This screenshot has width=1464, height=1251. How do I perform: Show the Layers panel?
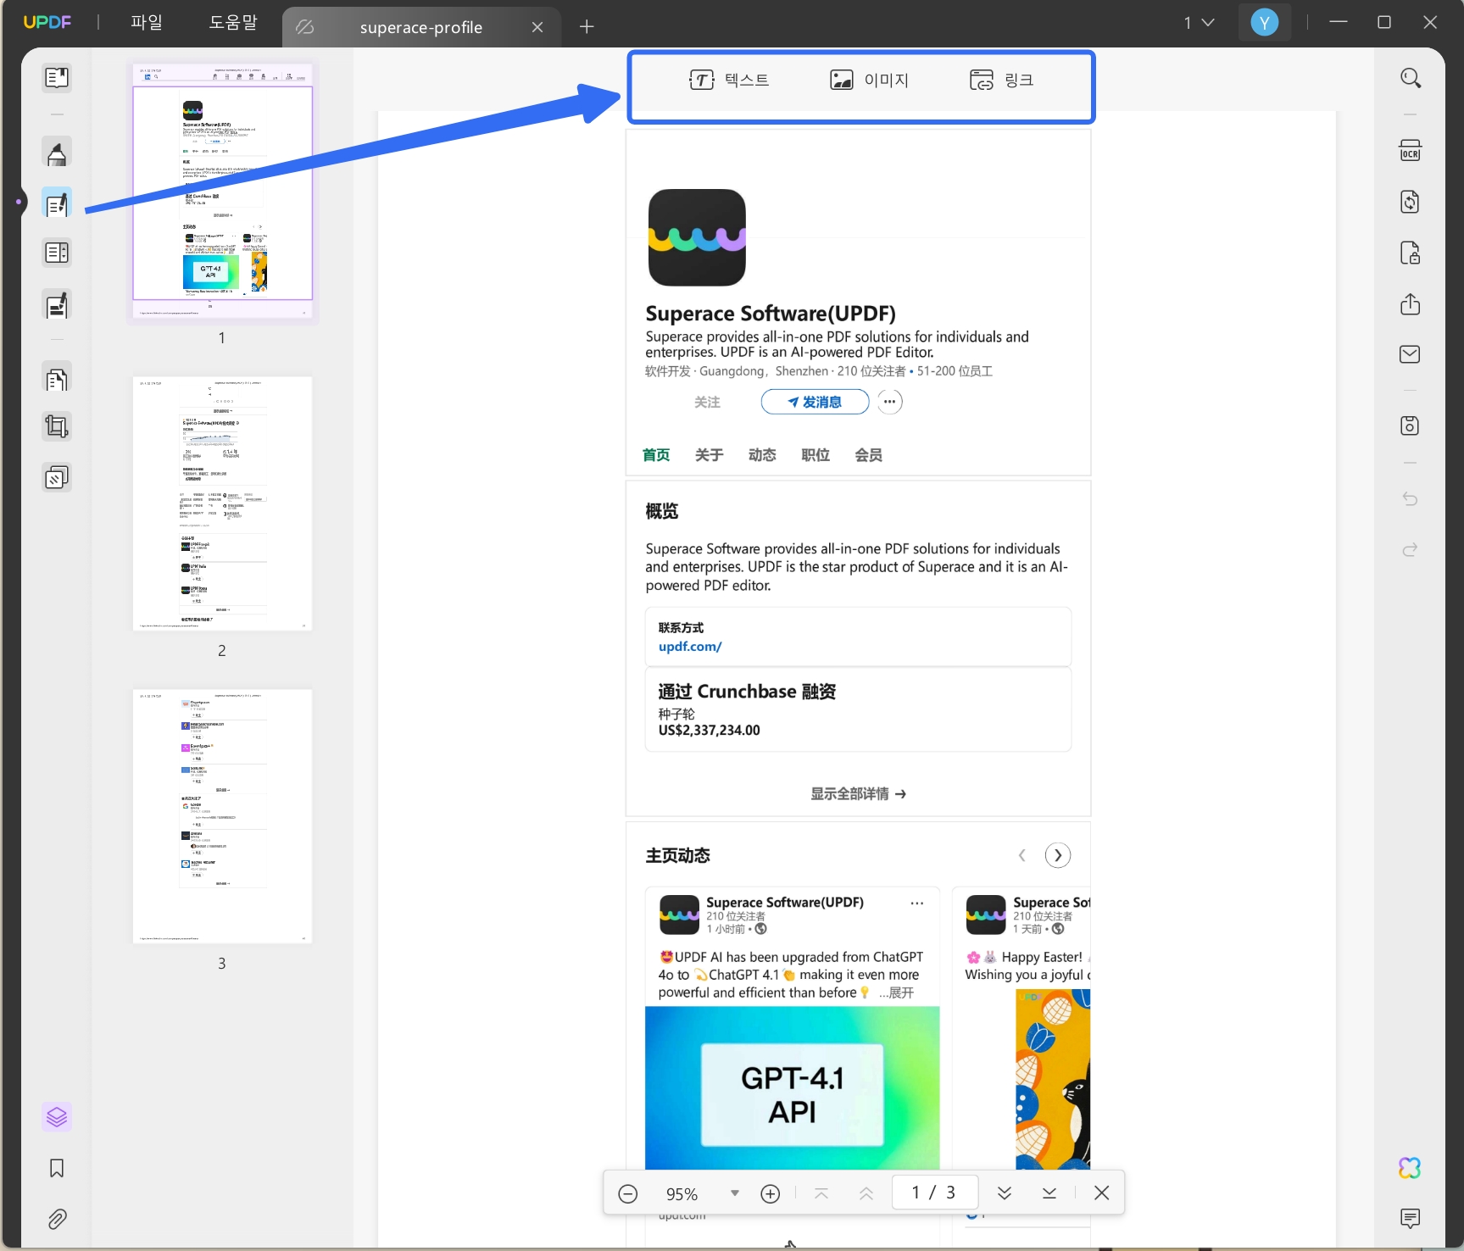click(x=57, y=1117)
